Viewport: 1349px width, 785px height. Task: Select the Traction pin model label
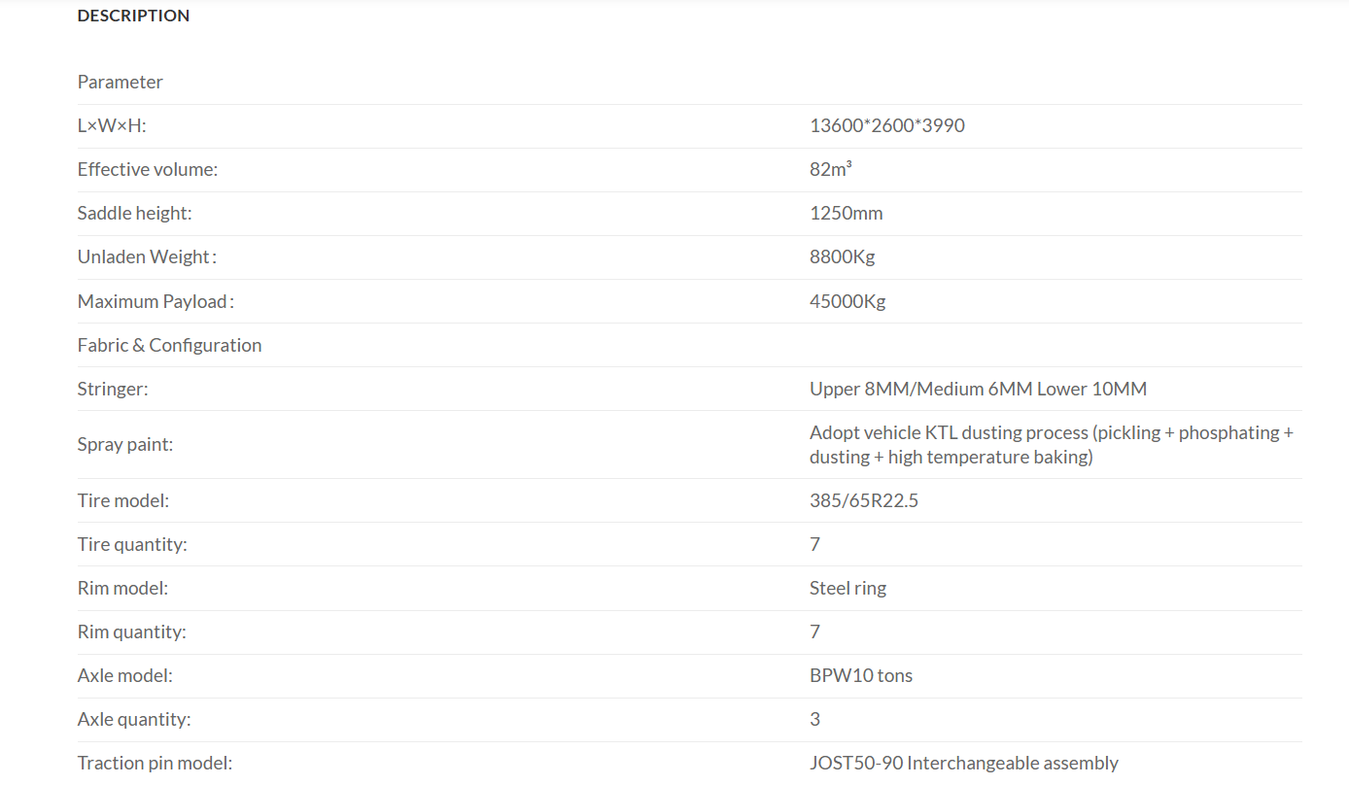[155, 763]
